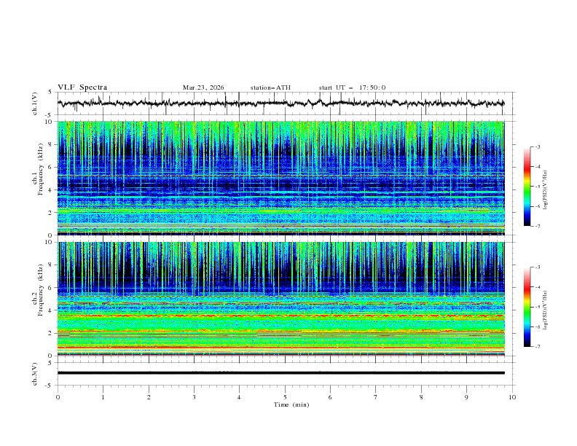The width and height of the screenshot is (577, 446).
Task: Click the 'VLF Spectra' title text
Action: pos(82,87)
